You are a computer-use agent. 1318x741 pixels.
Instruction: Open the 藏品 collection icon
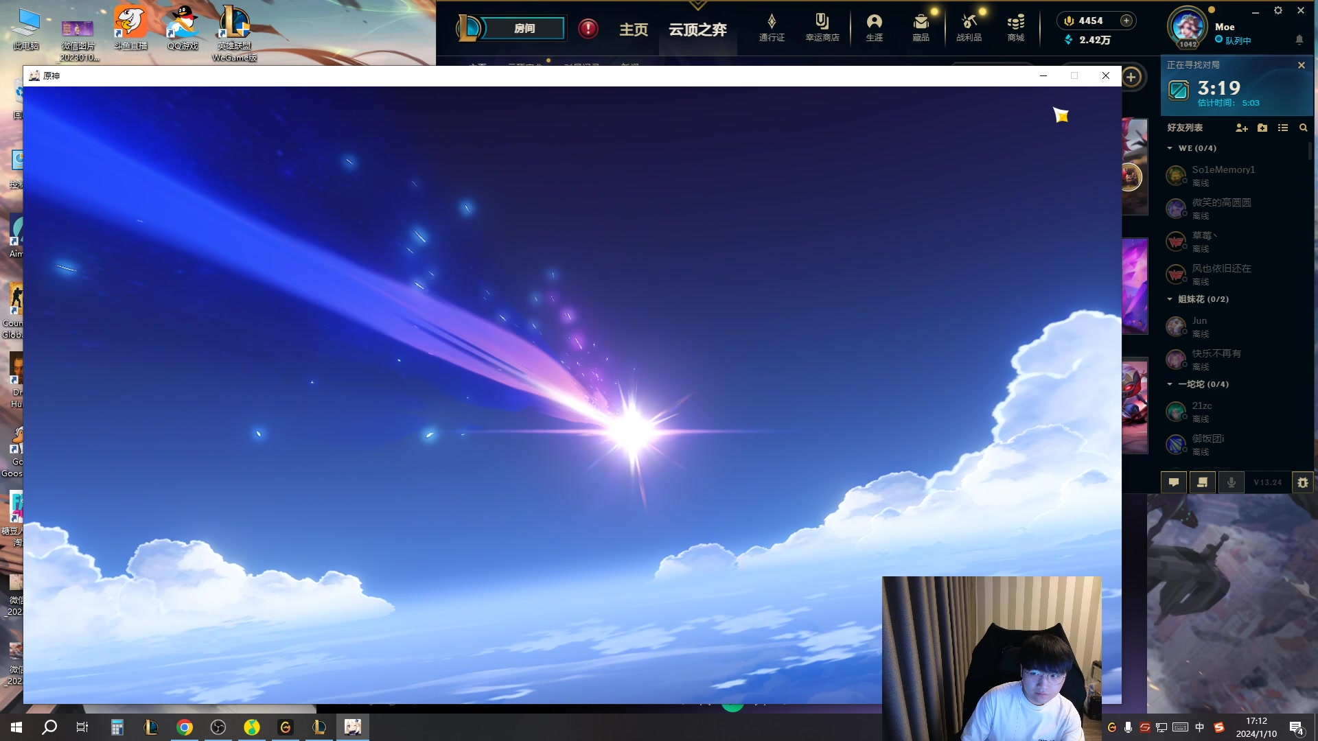(x=921, y=28)
